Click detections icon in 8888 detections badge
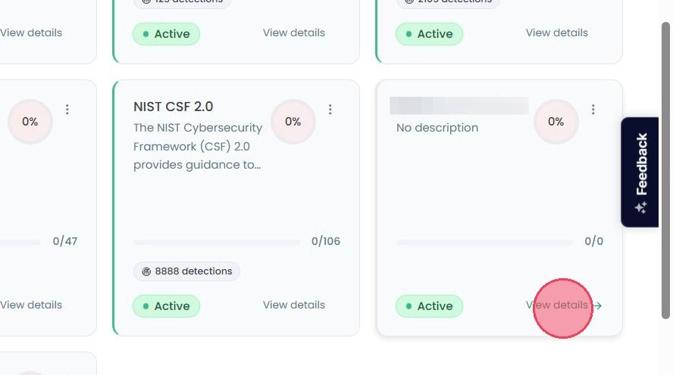Image resolution: width=673 pixels, height=375 pixels. pyautogui.click(x=146, y=271)
